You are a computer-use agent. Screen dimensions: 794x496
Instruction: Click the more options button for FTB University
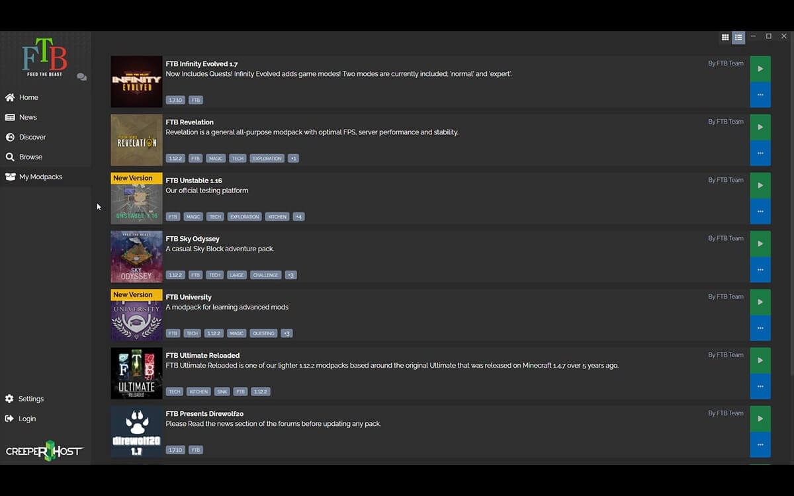[760, 328]
